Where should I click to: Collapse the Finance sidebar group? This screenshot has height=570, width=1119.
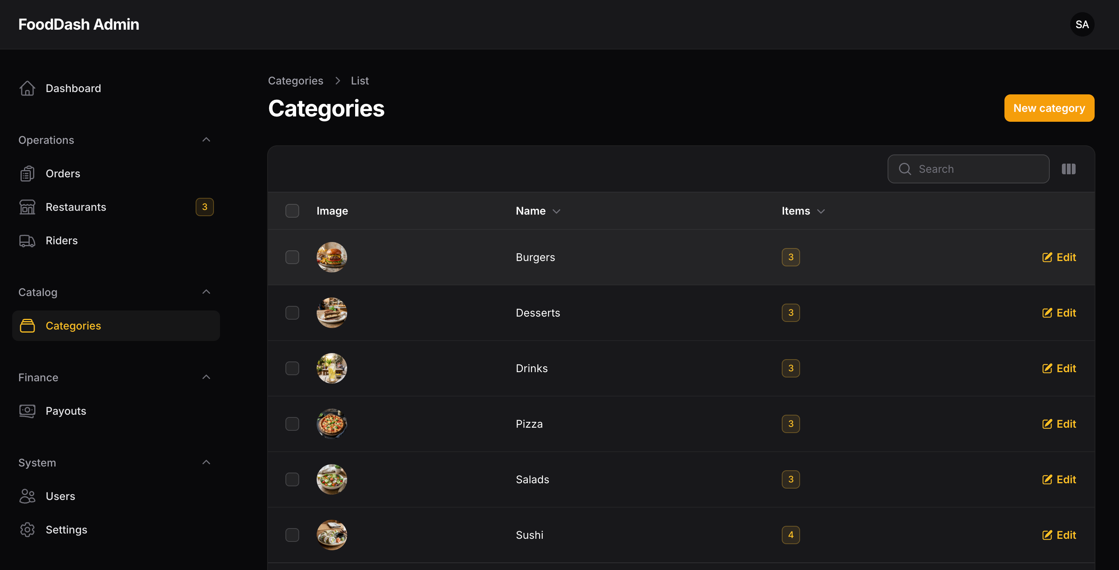point(206,377)
